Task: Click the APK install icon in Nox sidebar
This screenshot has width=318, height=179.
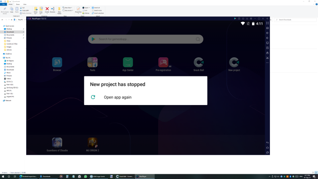Action: tap(268, 48)
